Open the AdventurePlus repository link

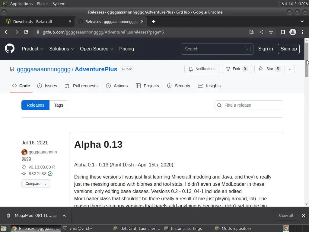tap(96, 69)
